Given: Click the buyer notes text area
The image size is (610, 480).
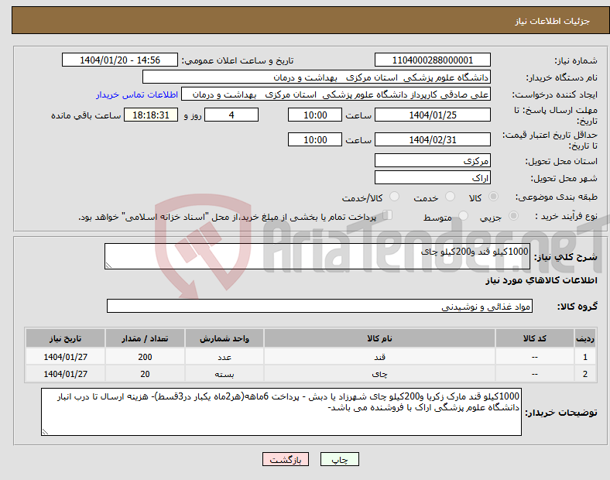Looking at the screenshot, I should (x=281, y=412).
